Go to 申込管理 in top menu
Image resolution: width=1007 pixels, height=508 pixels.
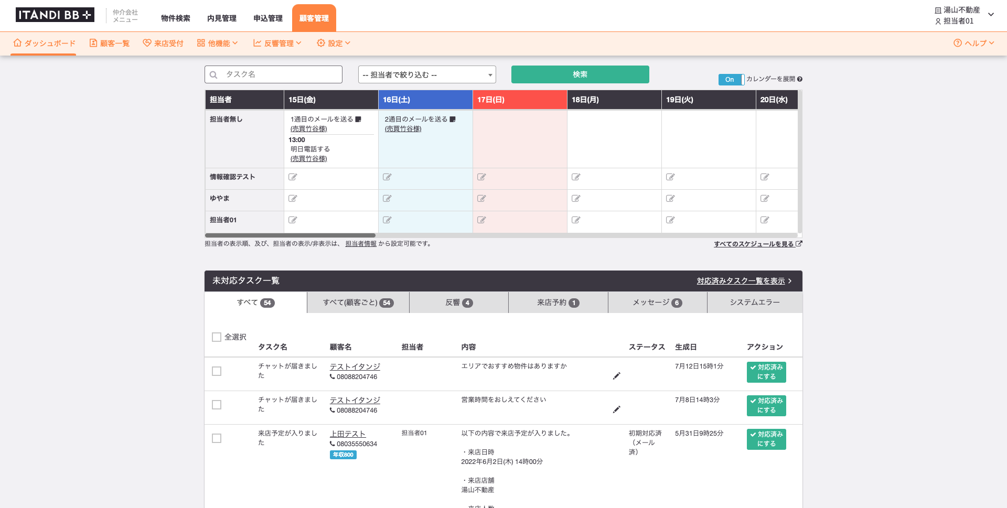[268, 18]
